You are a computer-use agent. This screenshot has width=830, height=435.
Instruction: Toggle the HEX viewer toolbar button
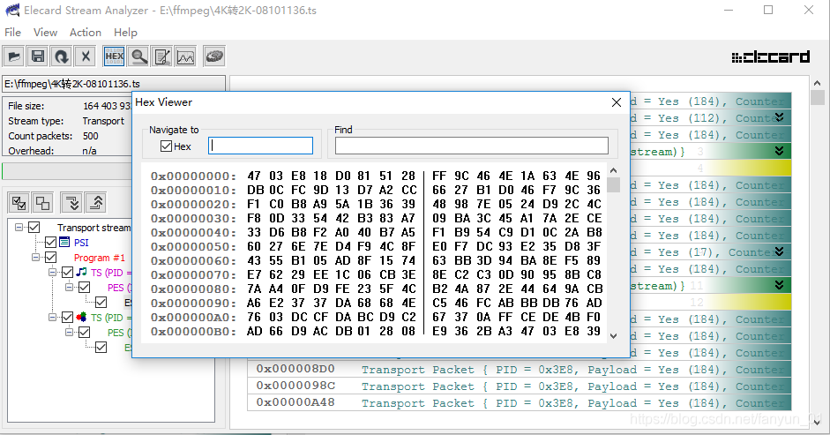pyautogui.click(x=114, y=56)
